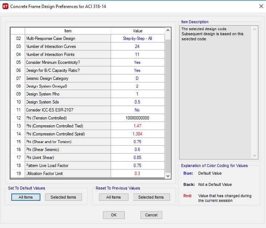Select the Design System Omega0 label
Viewport: 266px width, 228px height.
coord(68,86)
